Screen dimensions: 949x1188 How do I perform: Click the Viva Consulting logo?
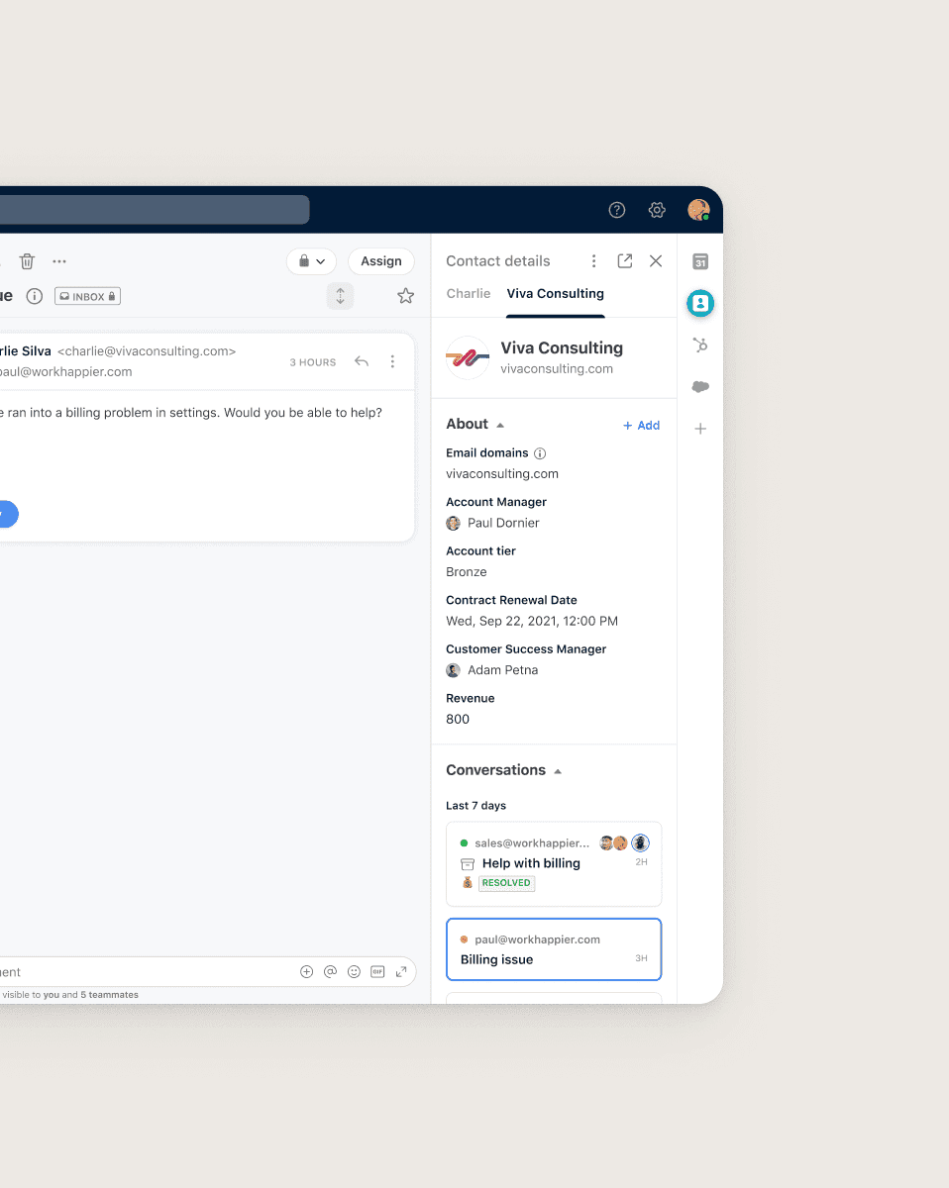point(468,358)
